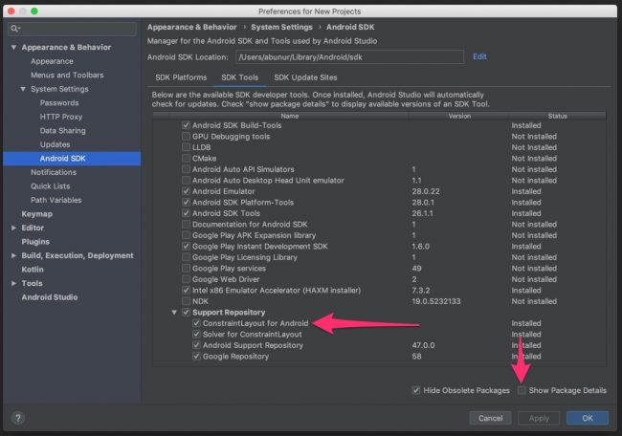Select Documentation for Android SDK row
Image resolution: width=622 pixels, height=436 pixels.
(x=379, y=225)
